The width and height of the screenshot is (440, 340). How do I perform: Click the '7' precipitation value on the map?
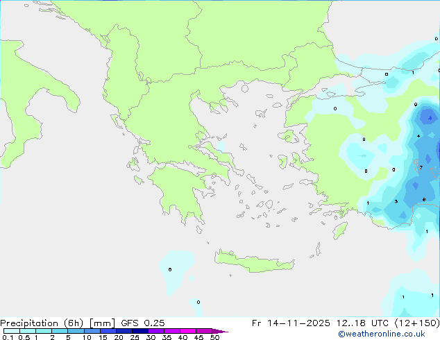pyautogui.click(x=421, y=168)
